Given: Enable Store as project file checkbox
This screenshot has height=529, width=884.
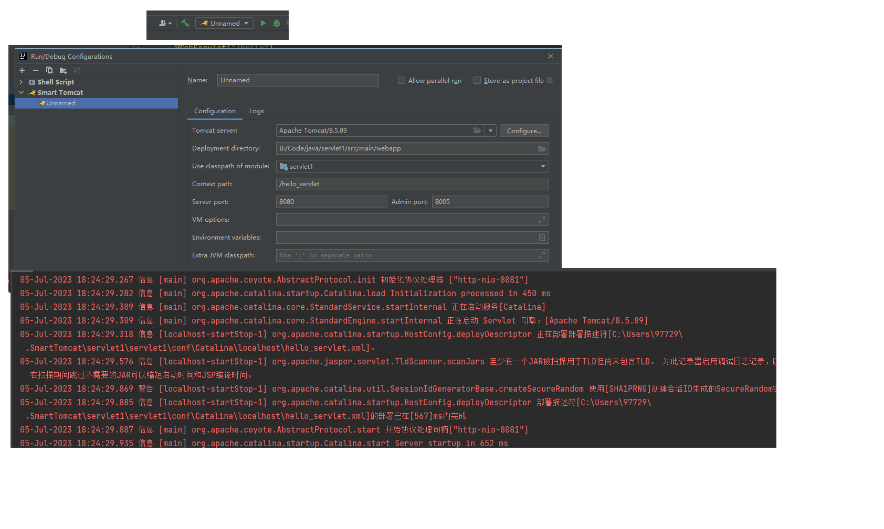Looking at the screenshot, I should pos(477,80).
